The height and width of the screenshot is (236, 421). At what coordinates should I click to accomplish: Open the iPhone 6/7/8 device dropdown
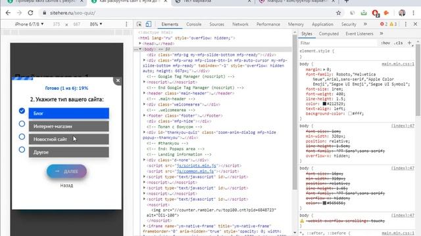(x=29, y=24)
